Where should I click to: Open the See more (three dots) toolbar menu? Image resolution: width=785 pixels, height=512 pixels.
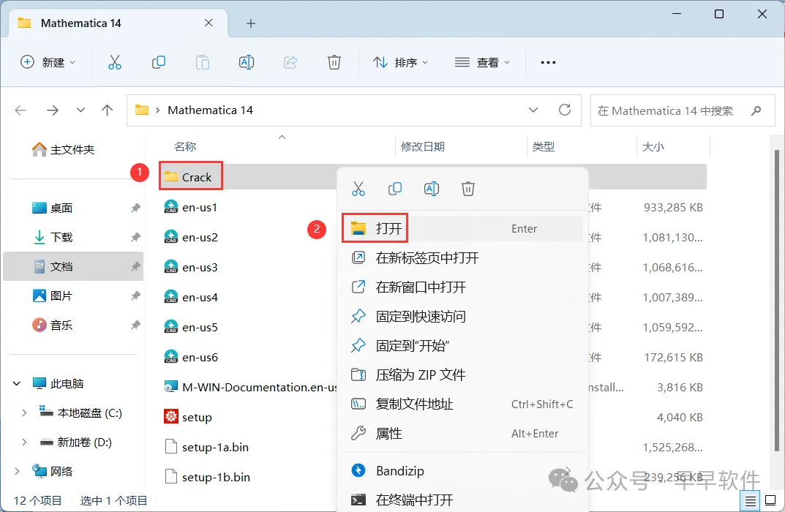click(548, 63)
